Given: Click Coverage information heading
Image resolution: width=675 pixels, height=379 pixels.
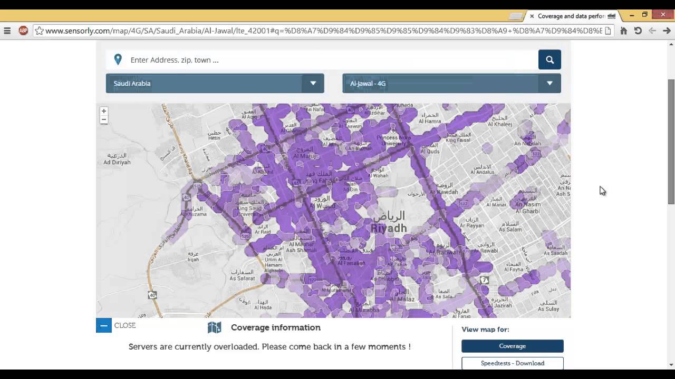Looking at the screenshot, I should (x=275, y=327).
